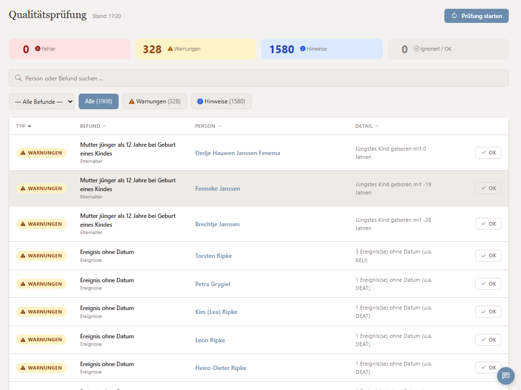The width and height of the screenshot is (521, 390).
Task: Filter by Hinweise (1580) tab
Action: pyautogui.click(x=221, y=101)
